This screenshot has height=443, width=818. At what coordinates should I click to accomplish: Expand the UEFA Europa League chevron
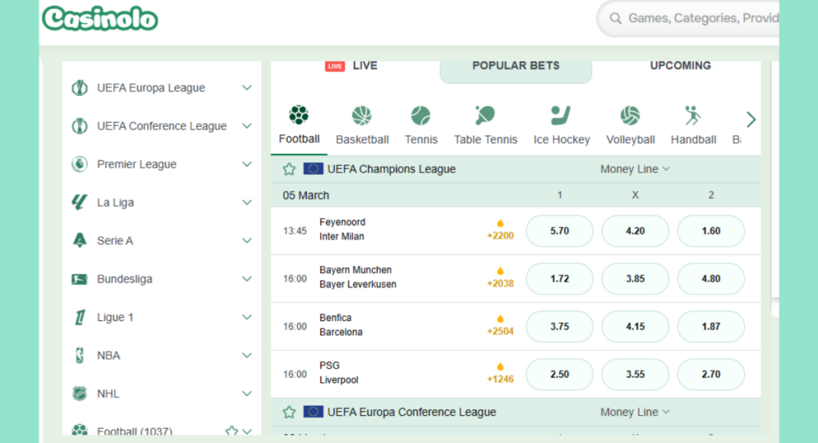(x=247, y=88)
